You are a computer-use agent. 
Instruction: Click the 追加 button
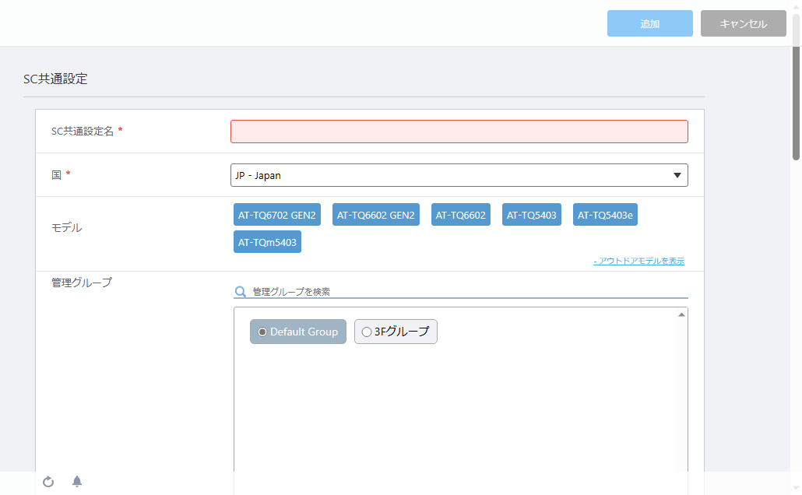coord(650,23)
